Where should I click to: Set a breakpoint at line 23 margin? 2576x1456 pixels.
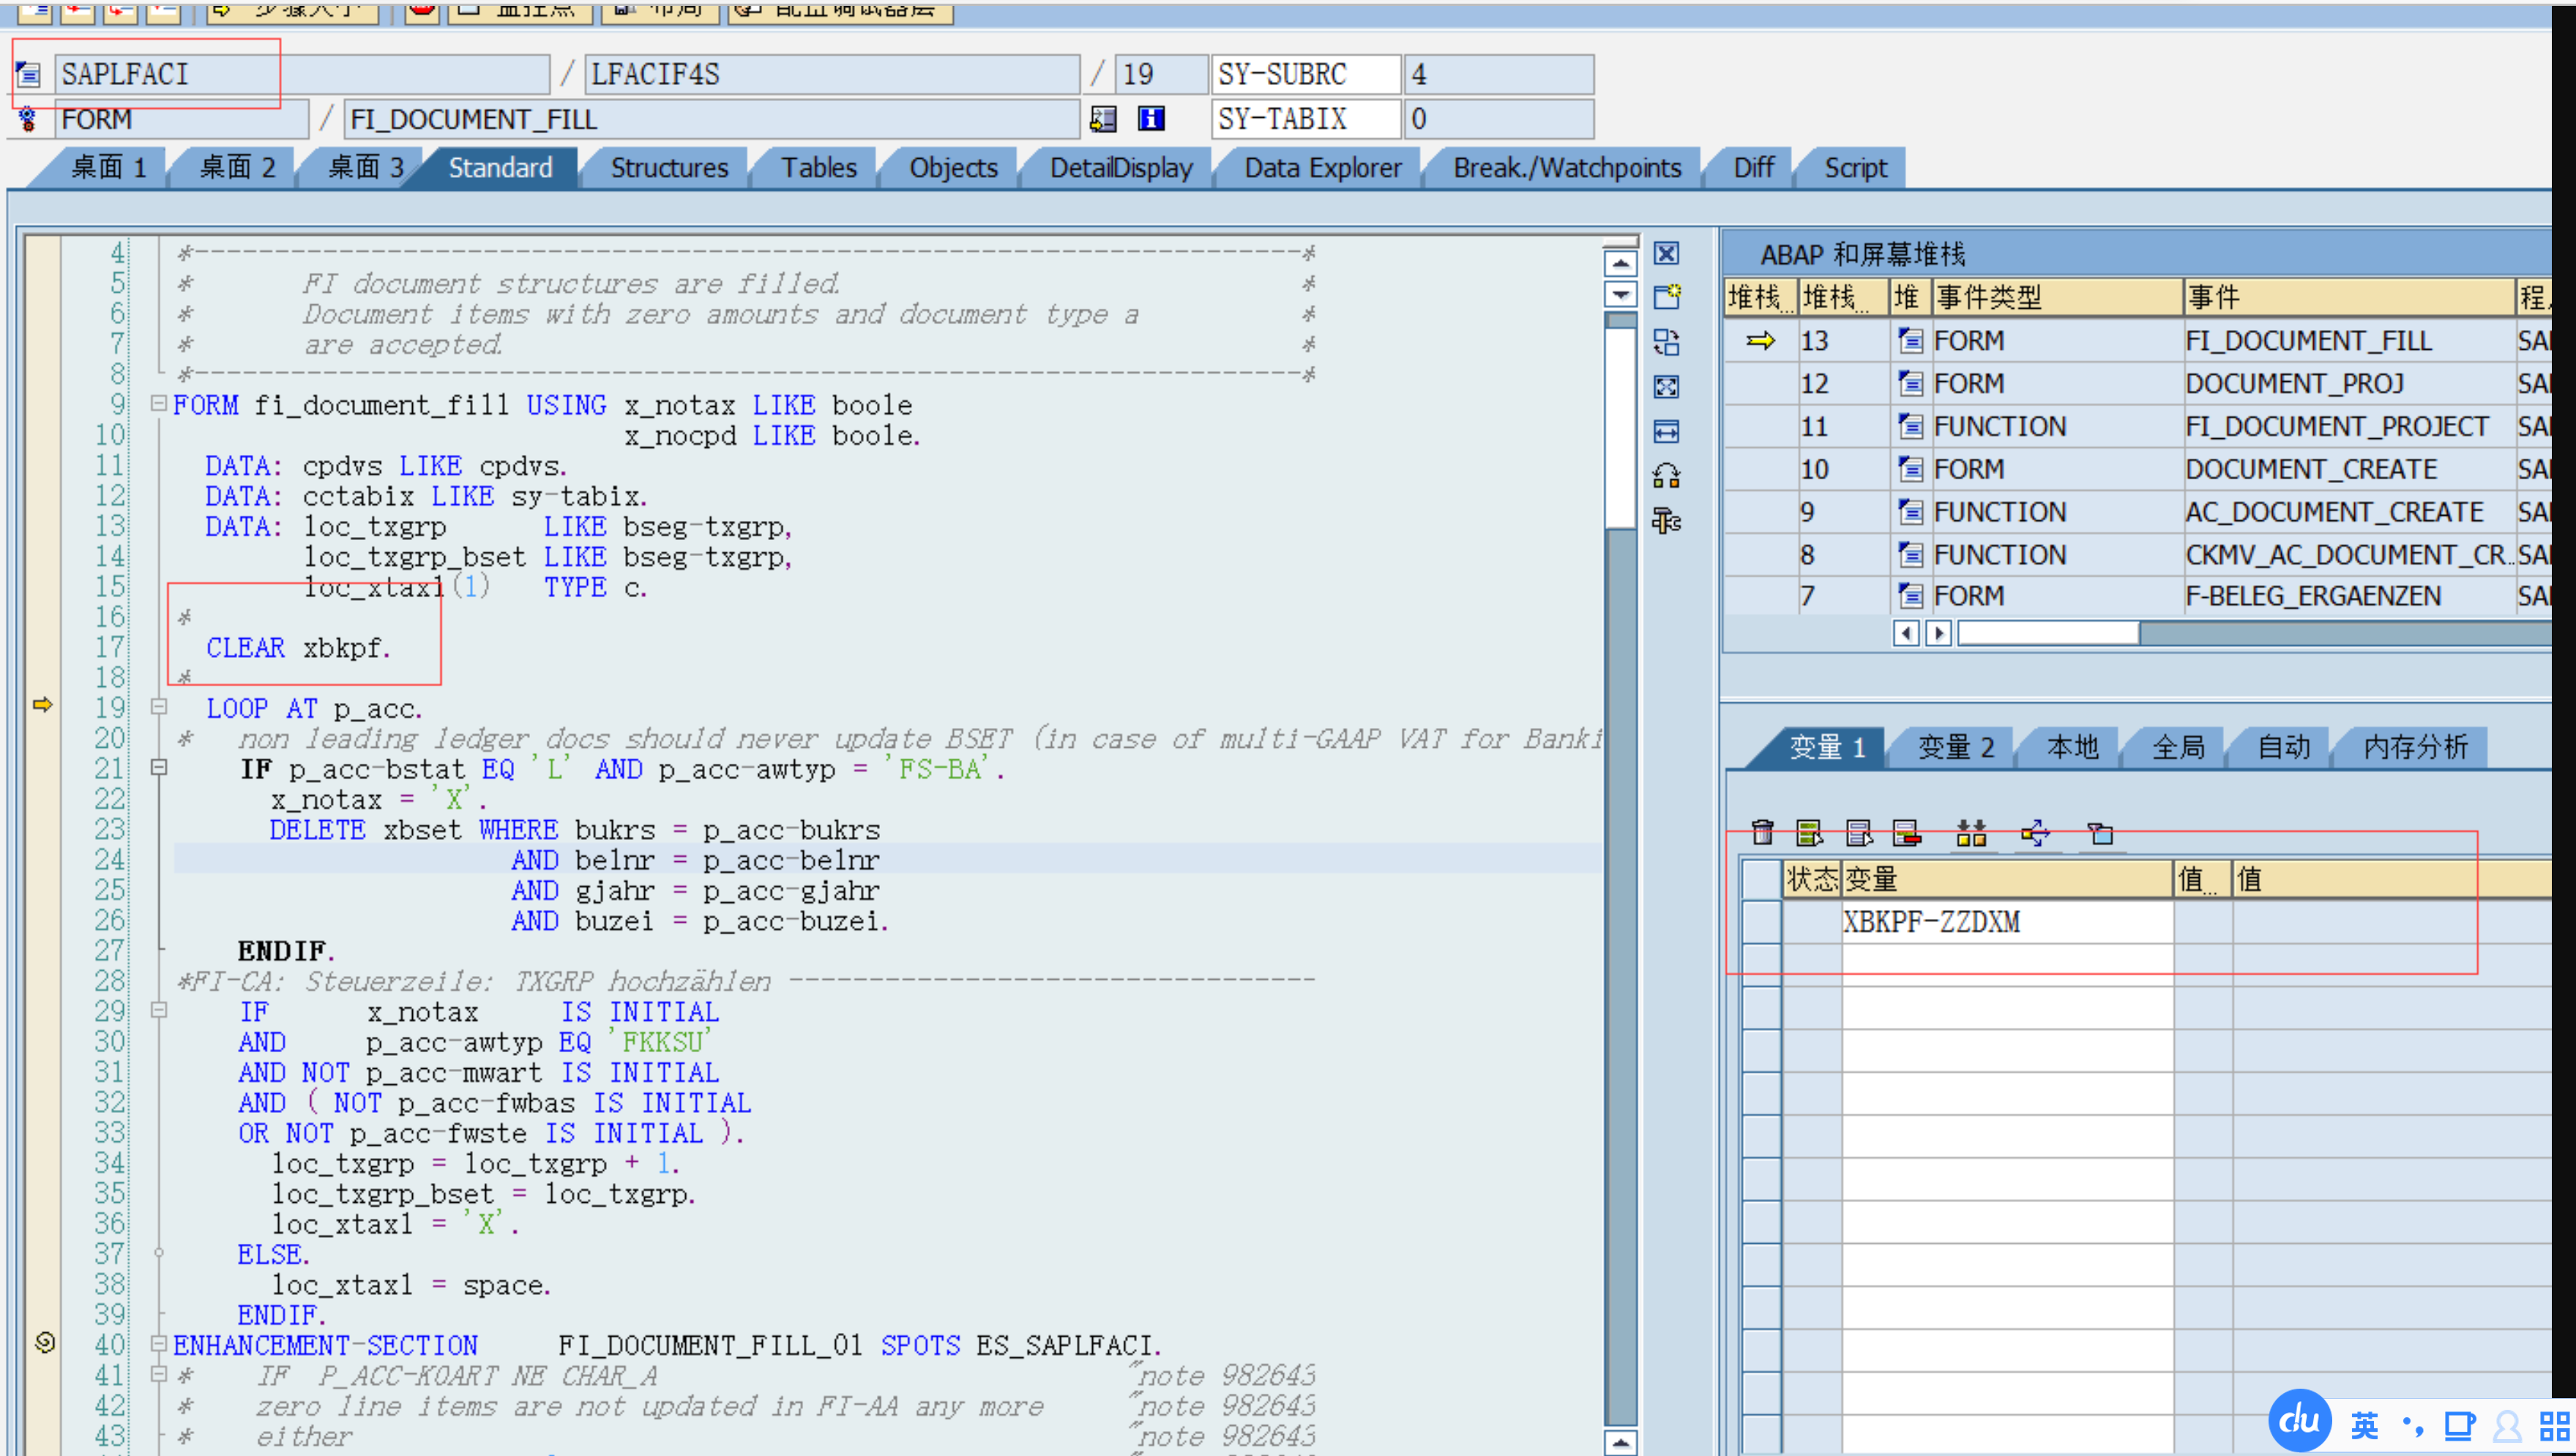click(43, 830)
